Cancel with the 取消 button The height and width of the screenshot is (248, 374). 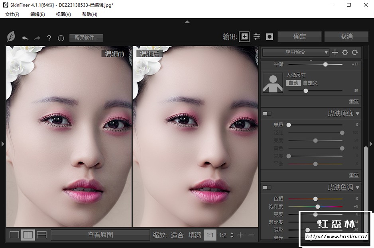pyautogui.click(x=346, y=37)
